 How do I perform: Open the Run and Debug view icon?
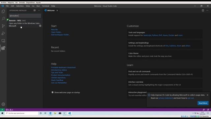click(3, 33)
